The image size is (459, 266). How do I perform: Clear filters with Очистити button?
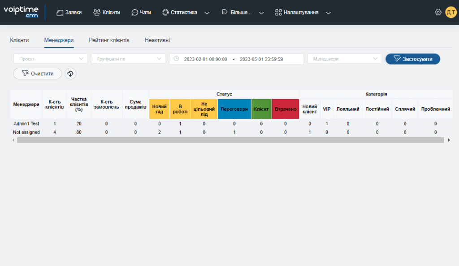[x=38, y=74]
